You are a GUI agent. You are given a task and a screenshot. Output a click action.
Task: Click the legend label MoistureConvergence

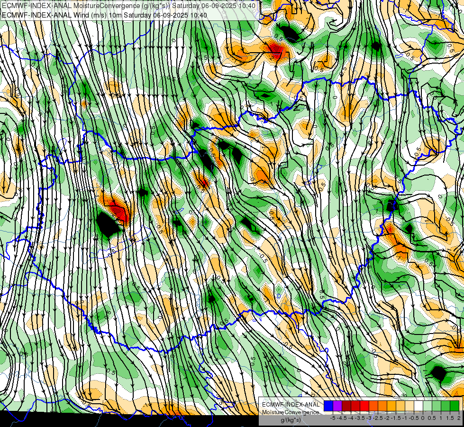[x=291, y=412]
